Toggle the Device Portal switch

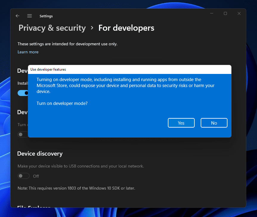[x=23, y=134]
